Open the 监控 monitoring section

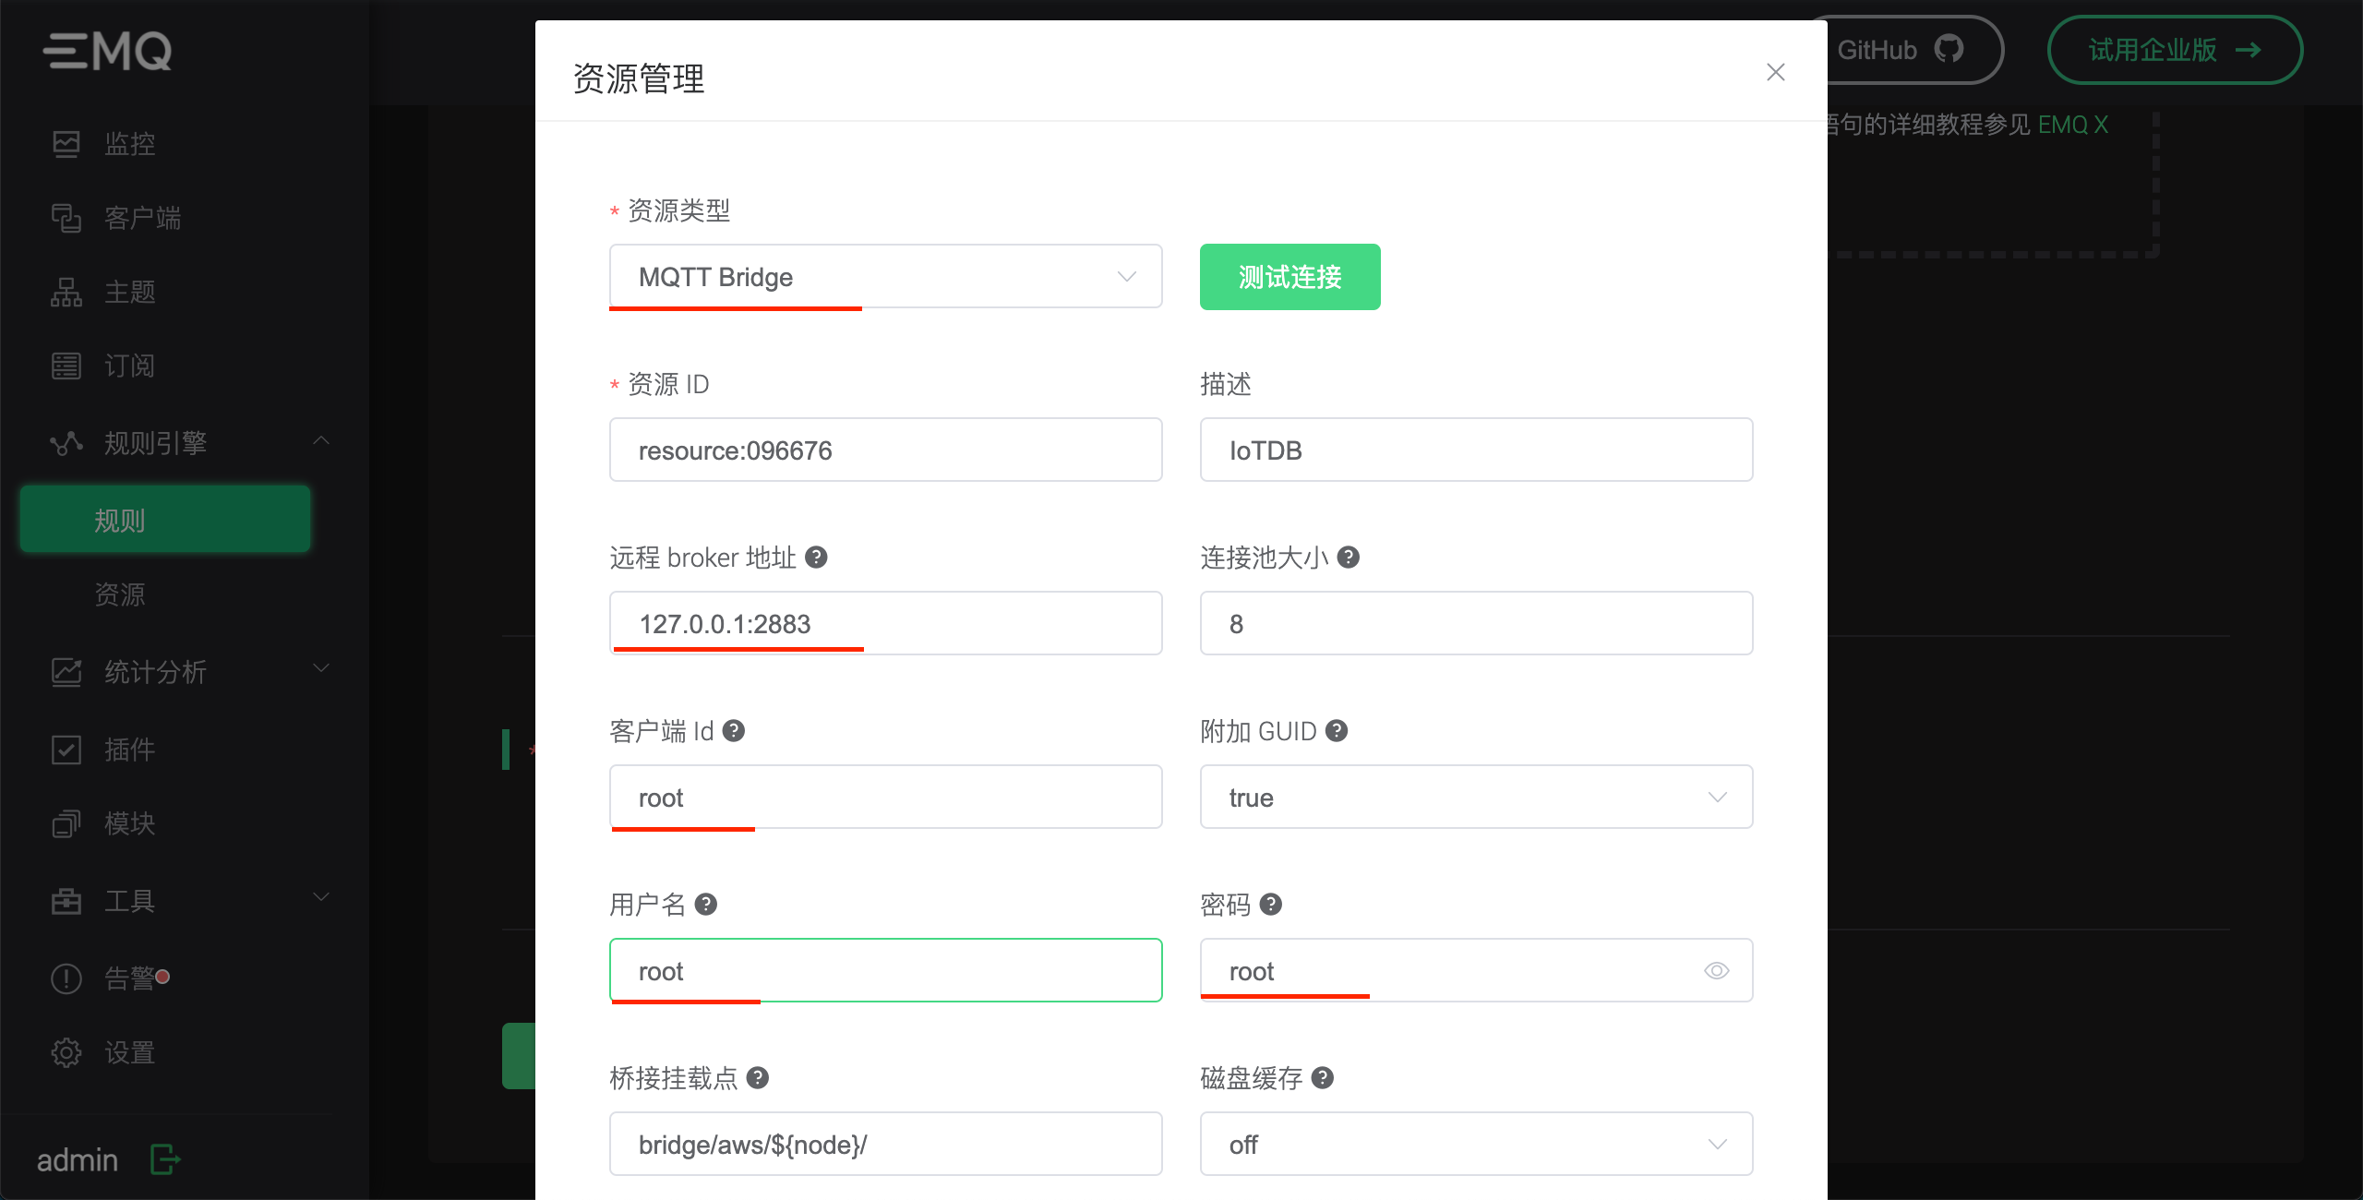(129, 143)
